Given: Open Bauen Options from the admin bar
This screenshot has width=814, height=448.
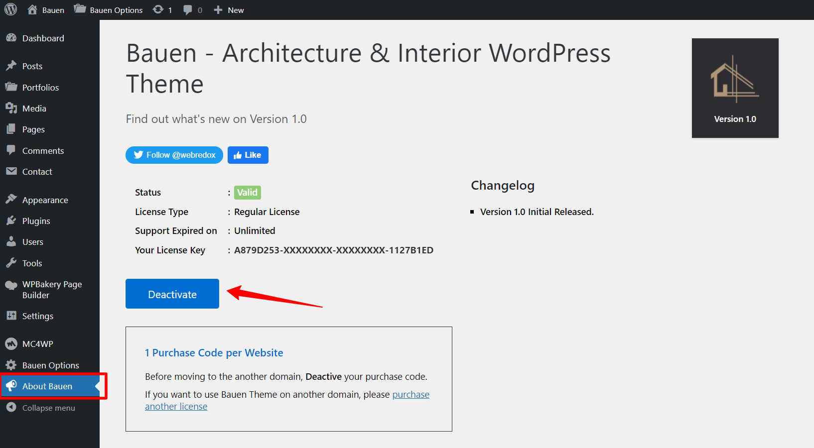Looking at the screenshot, I should click(x=116, y=10).
